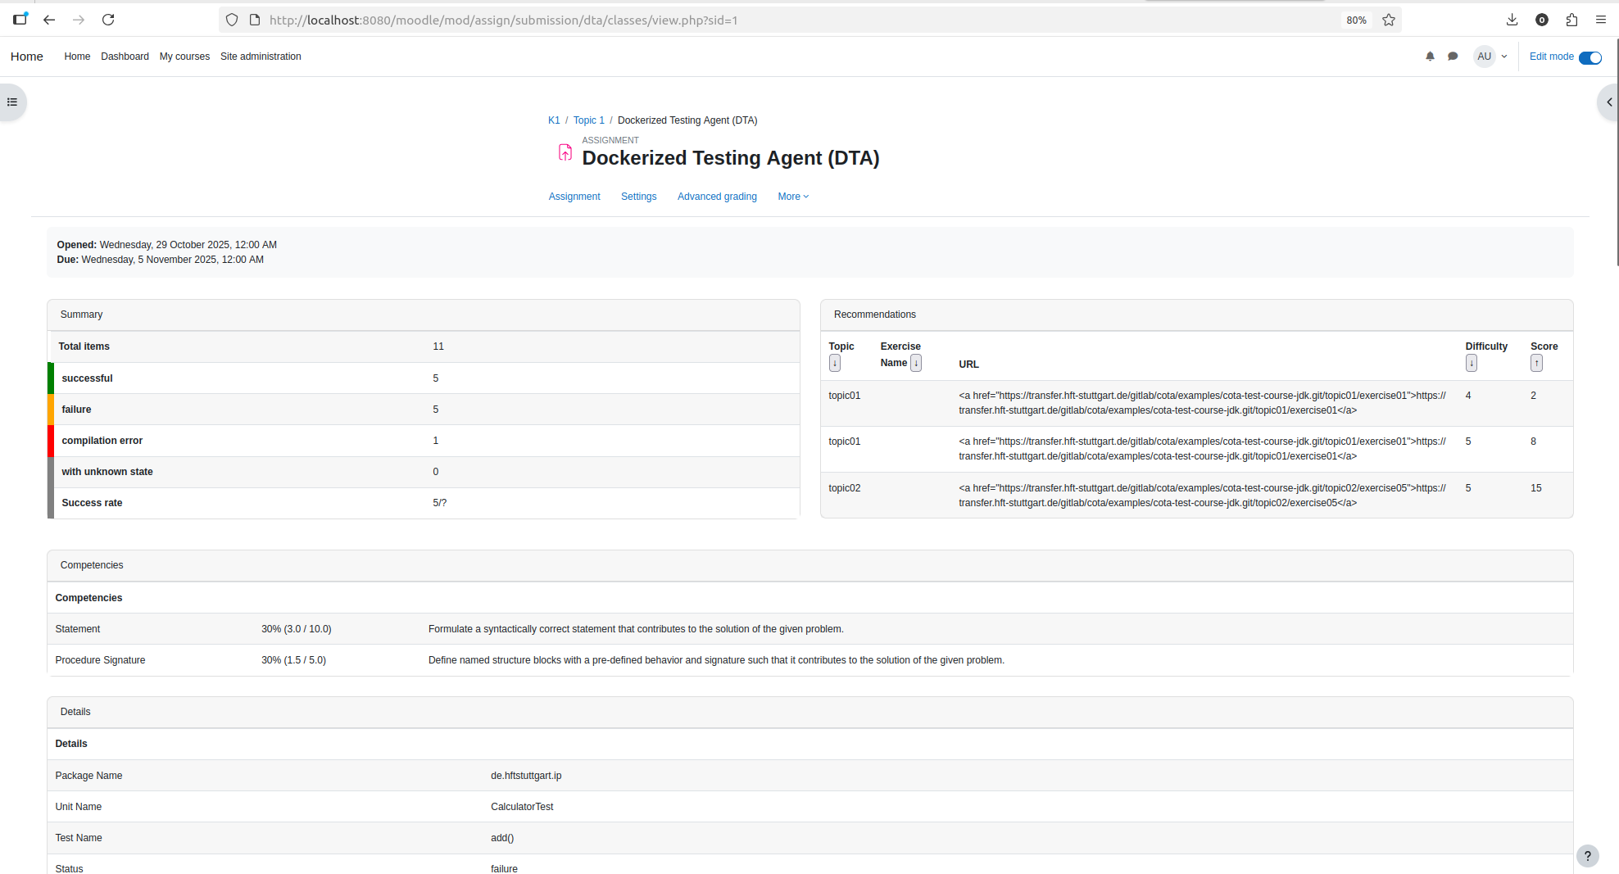The width and height of the screenshot is (1619, 874).
Task: Expand the More menu
Action: (x=793, y=197)
